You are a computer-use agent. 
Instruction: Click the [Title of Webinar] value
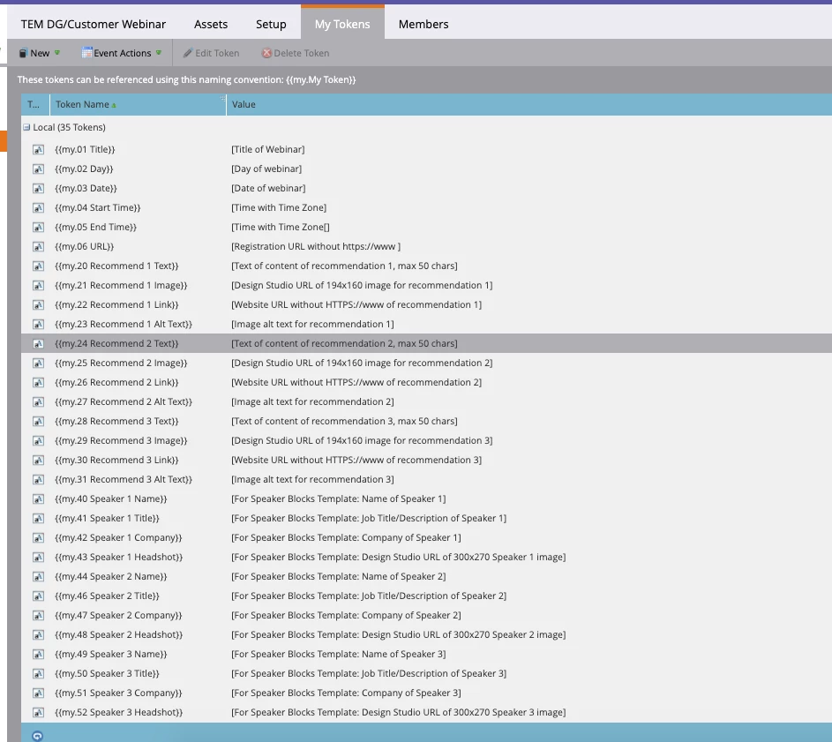coord(268,150)
